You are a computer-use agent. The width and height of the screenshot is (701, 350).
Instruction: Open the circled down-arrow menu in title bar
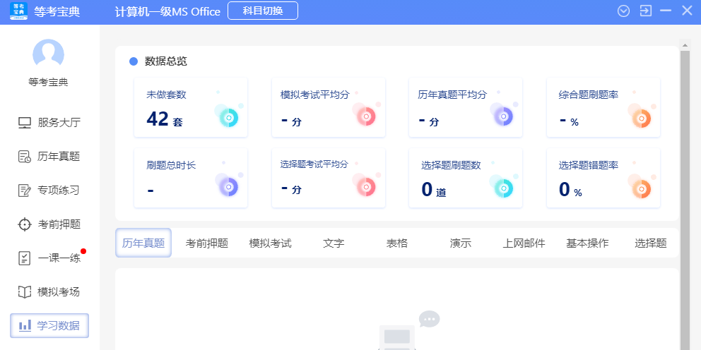click(x=623, y=11)
